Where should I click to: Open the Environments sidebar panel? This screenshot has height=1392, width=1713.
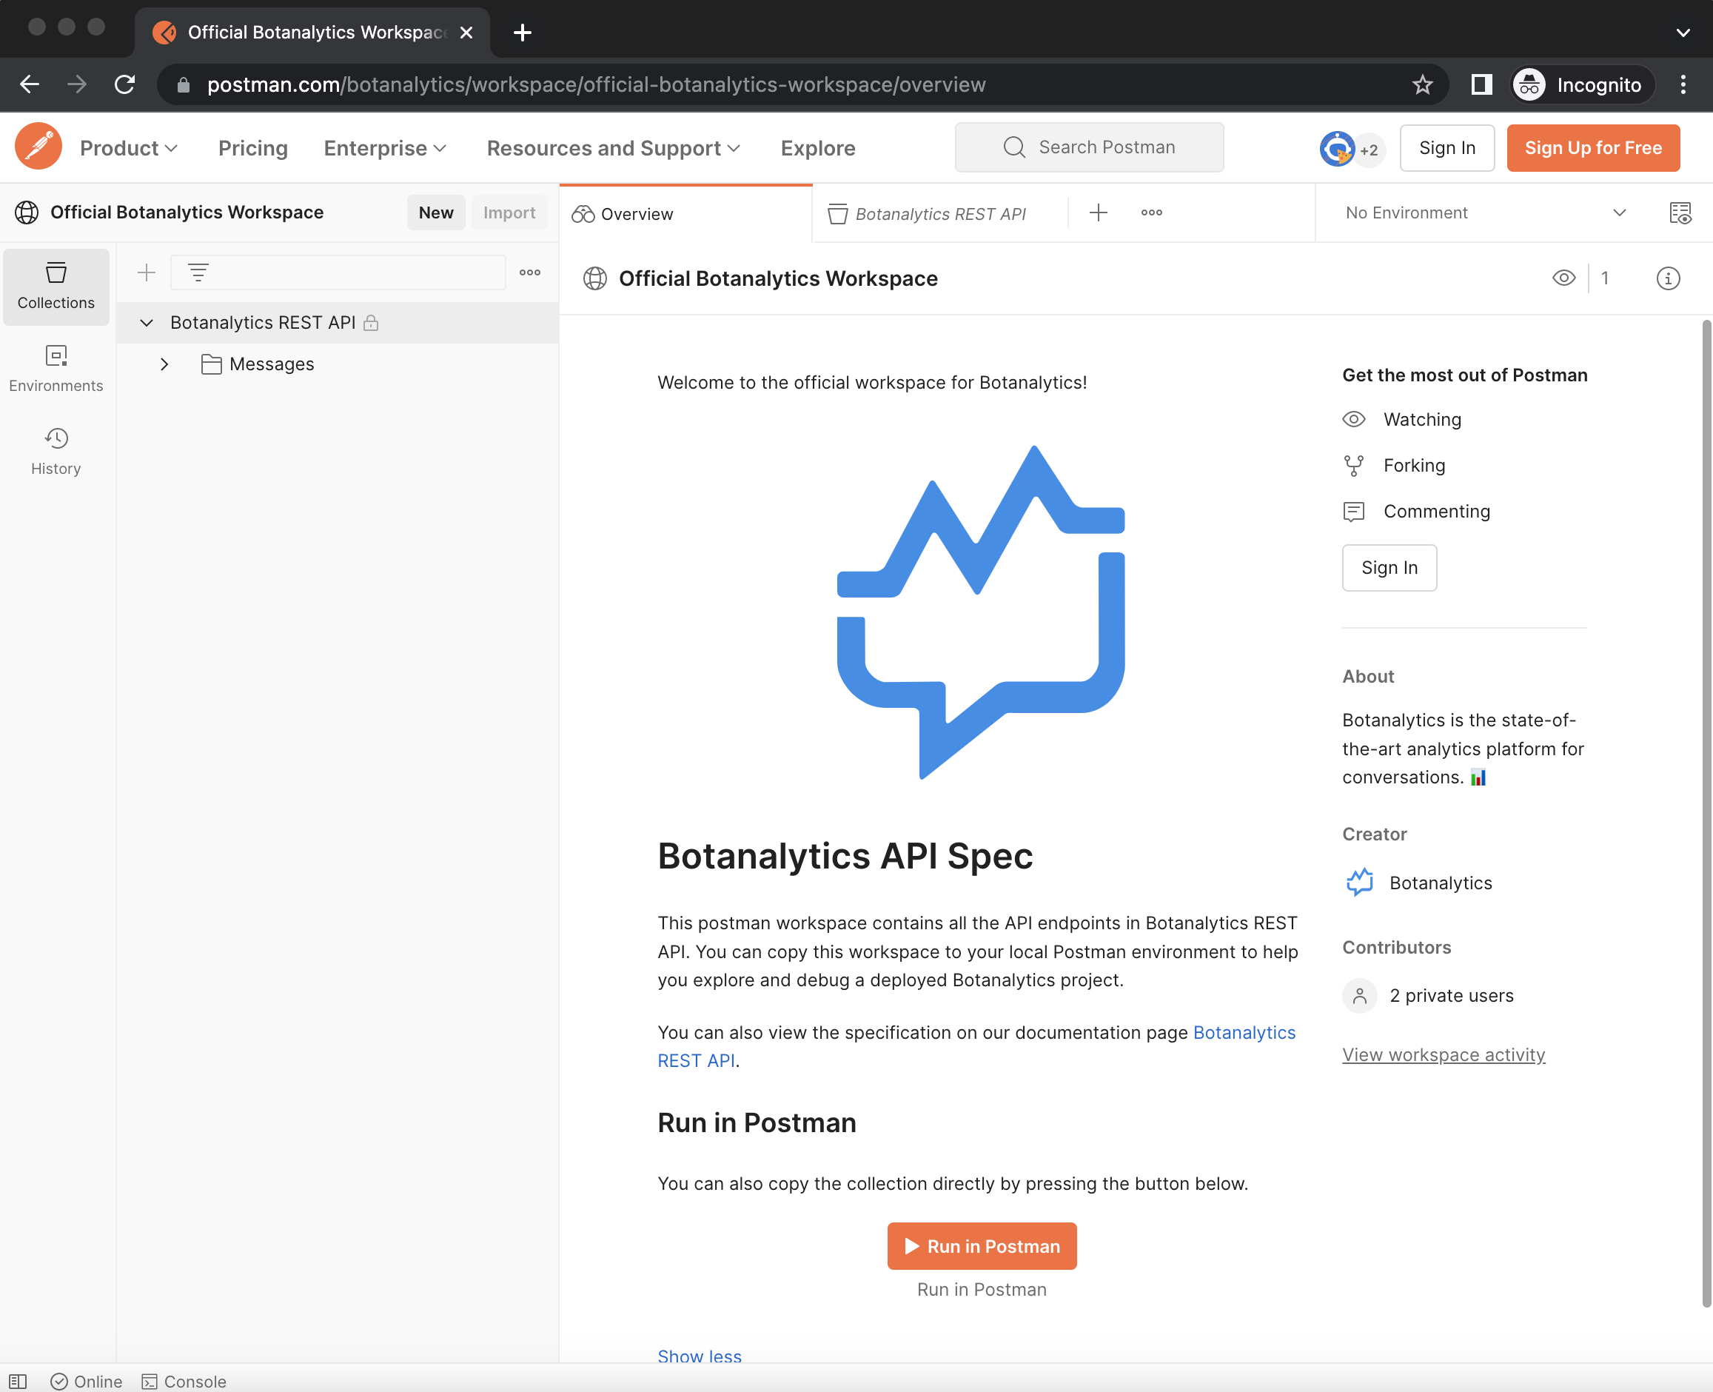click(x=56, y=369)
